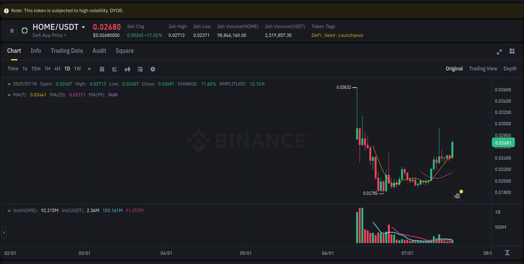Open the HOME/USDT pair dropdown

tap(84, 26)
